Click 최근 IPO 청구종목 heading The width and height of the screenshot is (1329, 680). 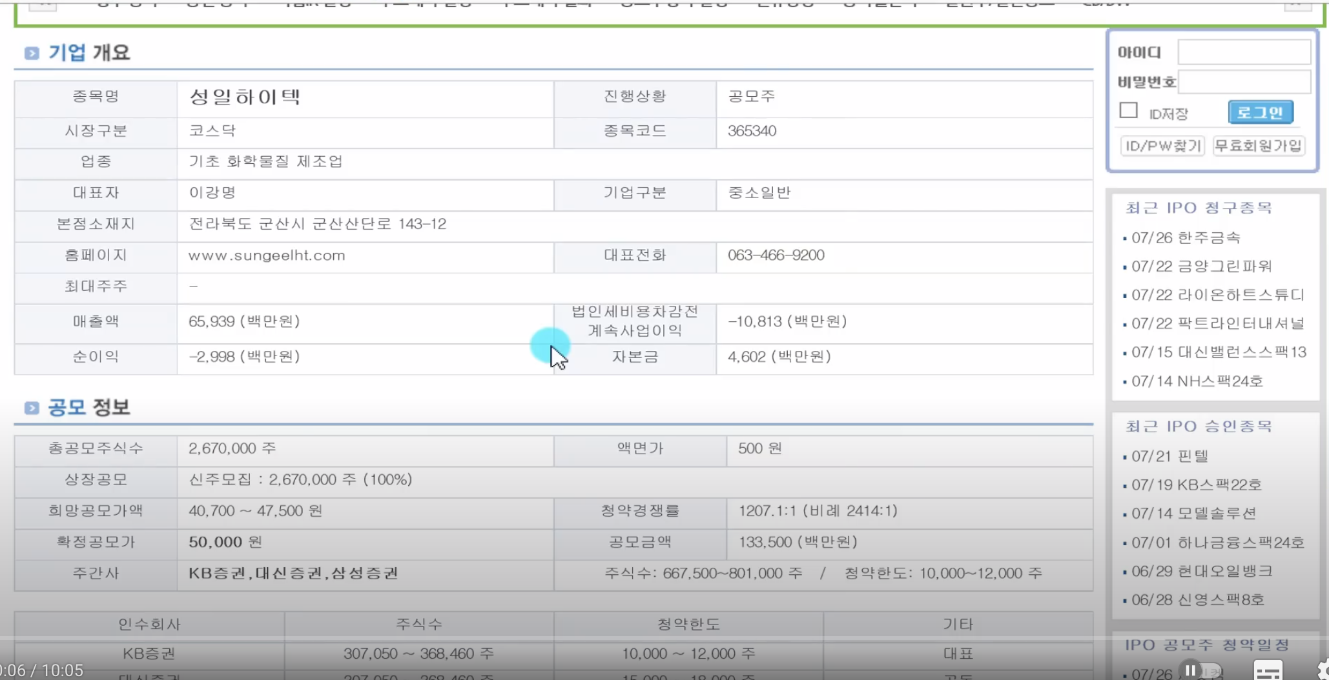pyautogui.click(x=1199, y=208)
